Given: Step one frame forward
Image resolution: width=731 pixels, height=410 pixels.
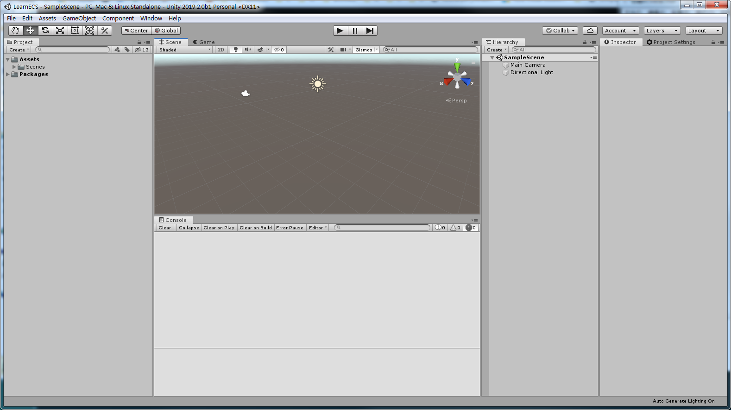Looking at the screenshot, I should point(370,31).
